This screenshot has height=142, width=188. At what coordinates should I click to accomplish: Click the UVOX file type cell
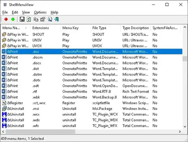pos(97,46)
